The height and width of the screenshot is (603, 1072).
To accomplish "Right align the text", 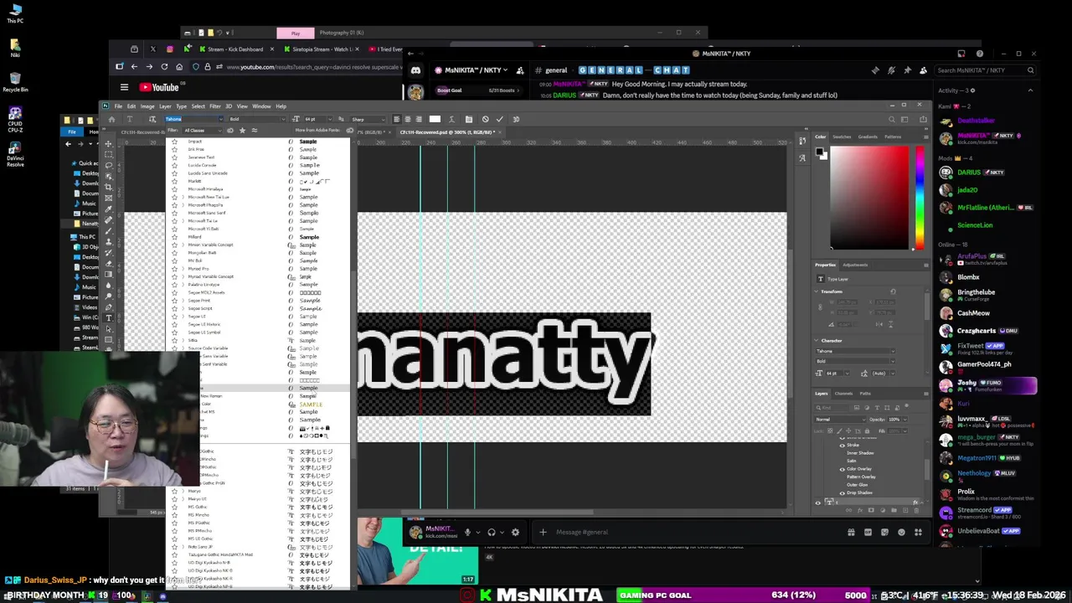I will (x=419, y=119).
